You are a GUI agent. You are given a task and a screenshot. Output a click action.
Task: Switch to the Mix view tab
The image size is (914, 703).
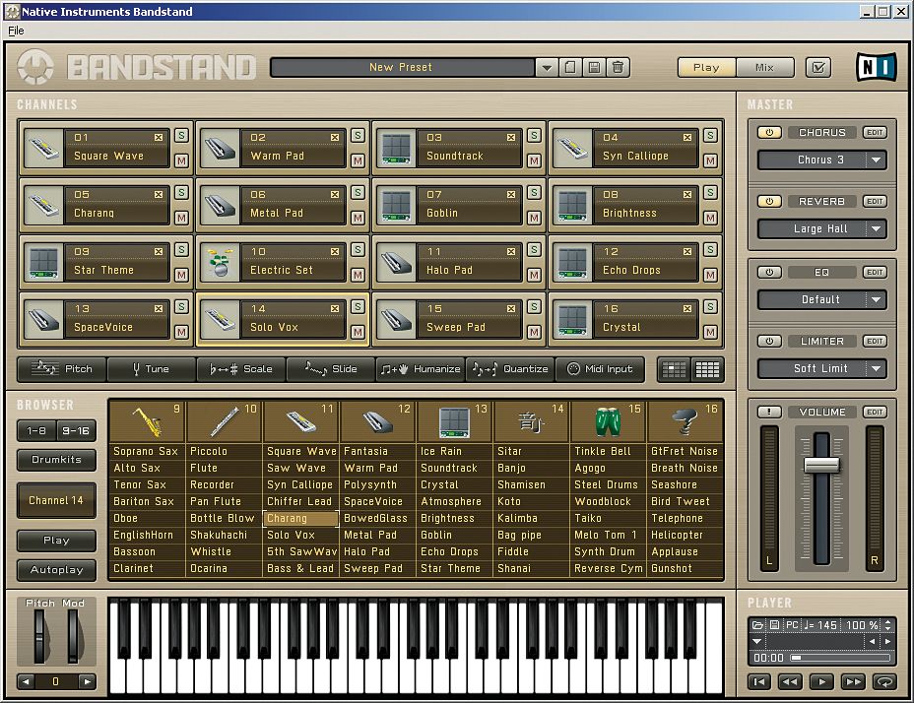click(764, 68)
